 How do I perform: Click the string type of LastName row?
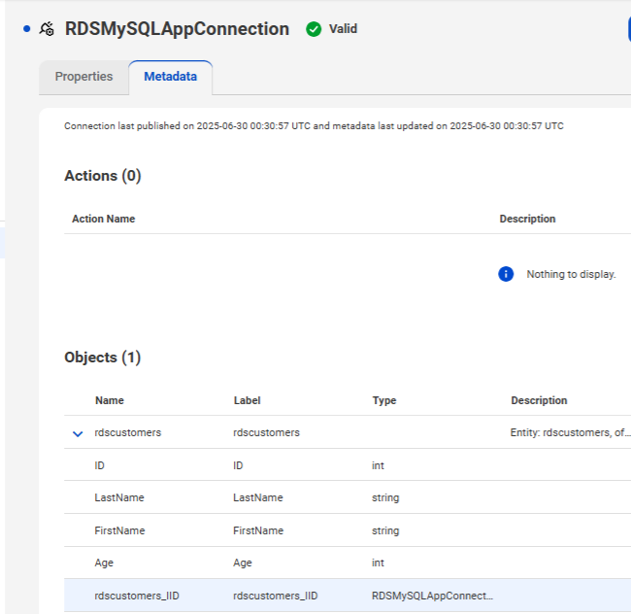coord(385,497)
